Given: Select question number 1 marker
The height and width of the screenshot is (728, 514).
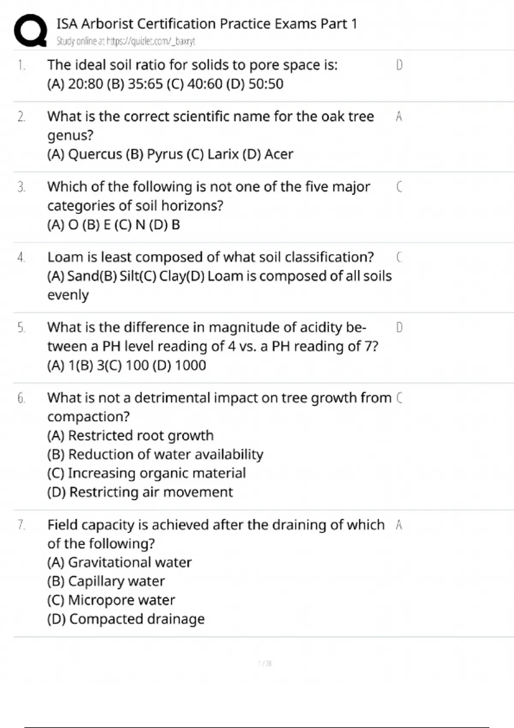Looking at the screenshot, I should 21,65.
